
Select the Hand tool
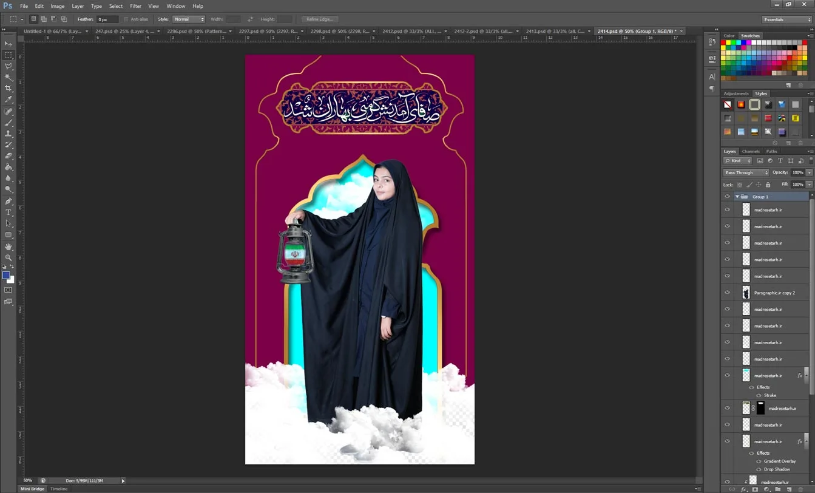click(x=8, y=246)
